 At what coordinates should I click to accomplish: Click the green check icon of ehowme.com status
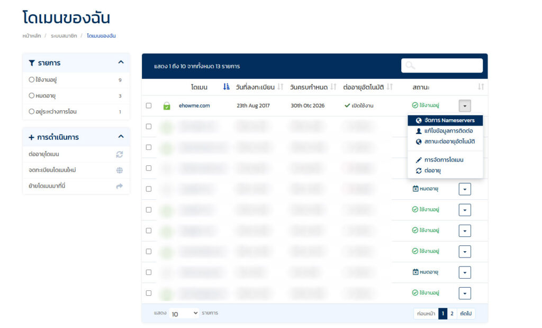pyautogui.click(x=415, y=105)
